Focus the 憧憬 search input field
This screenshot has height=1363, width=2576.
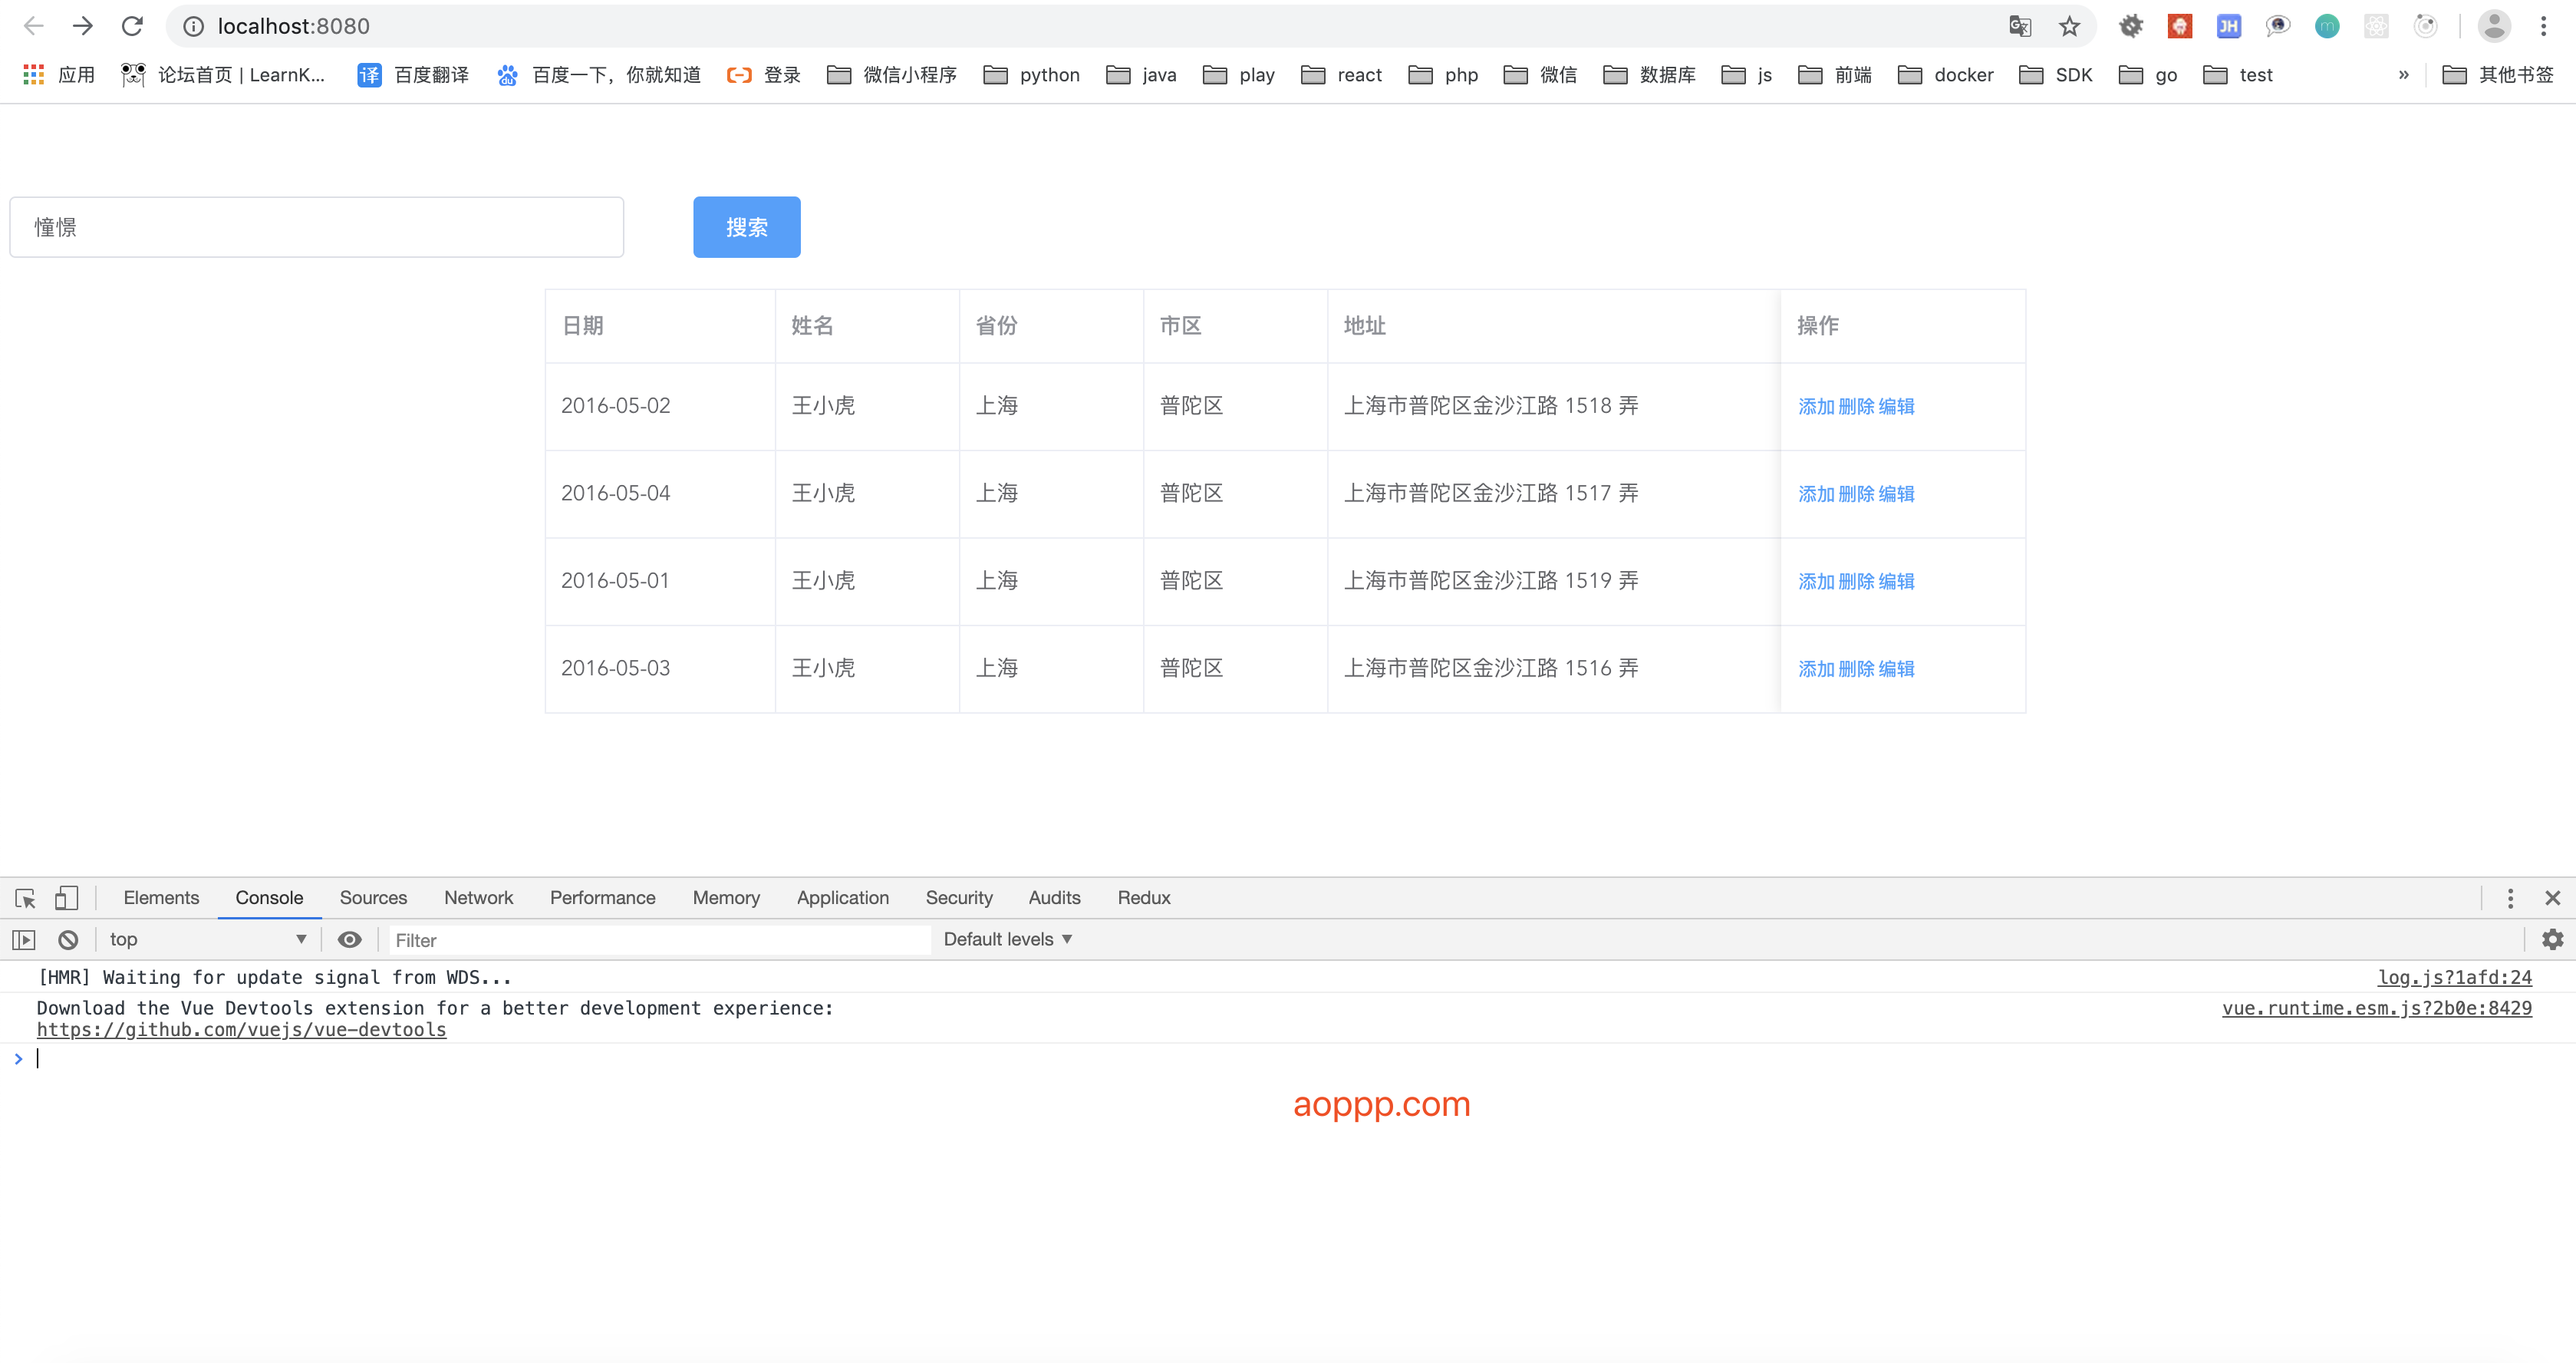[x=316, y=227]
